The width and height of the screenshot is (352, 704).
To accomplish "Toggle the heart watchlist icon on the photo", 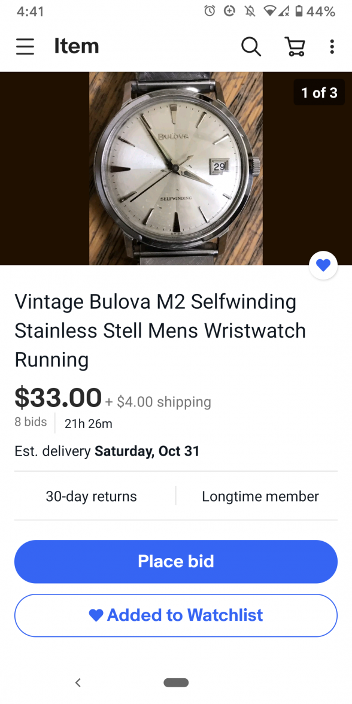I will point(323,265).
